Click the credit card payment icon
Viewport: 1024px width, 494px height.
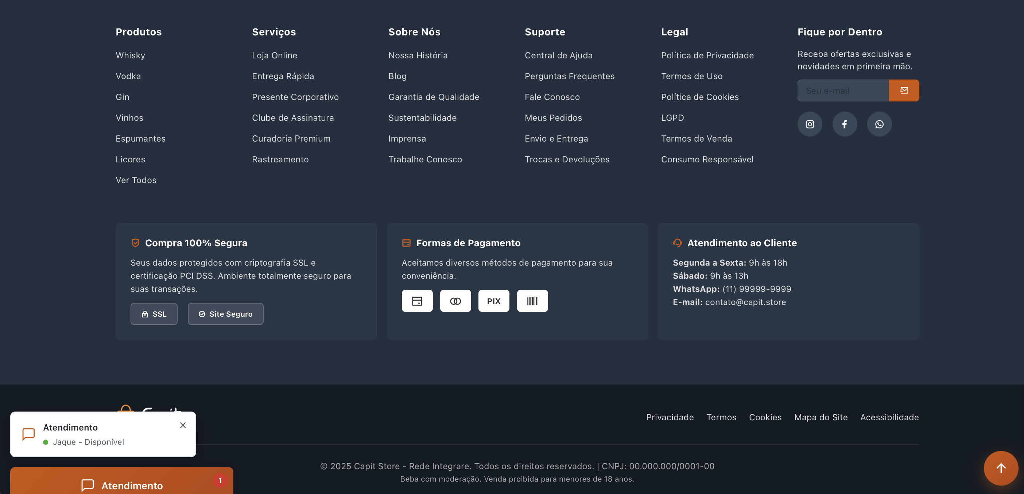click(417, 301)
